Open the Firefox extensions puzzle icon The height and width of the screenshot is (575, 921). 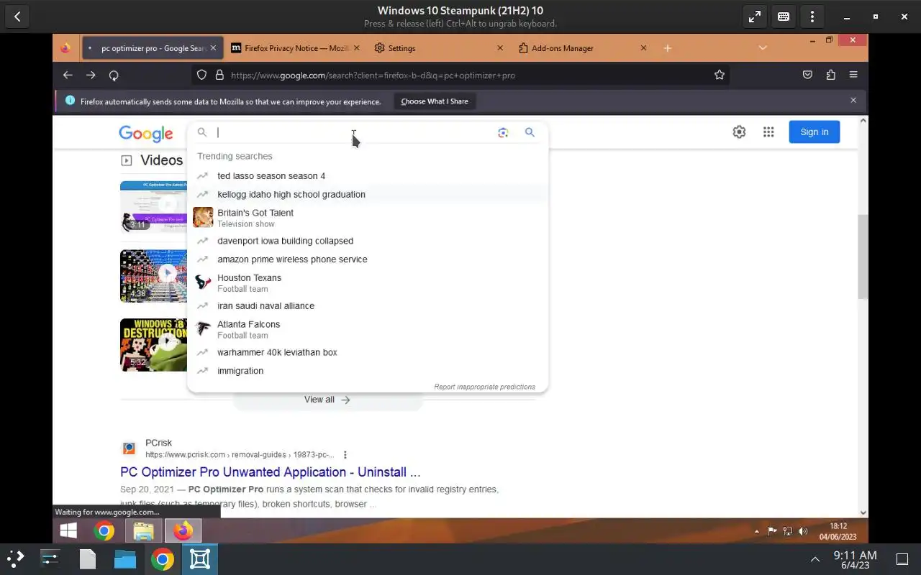coord(830,75)
